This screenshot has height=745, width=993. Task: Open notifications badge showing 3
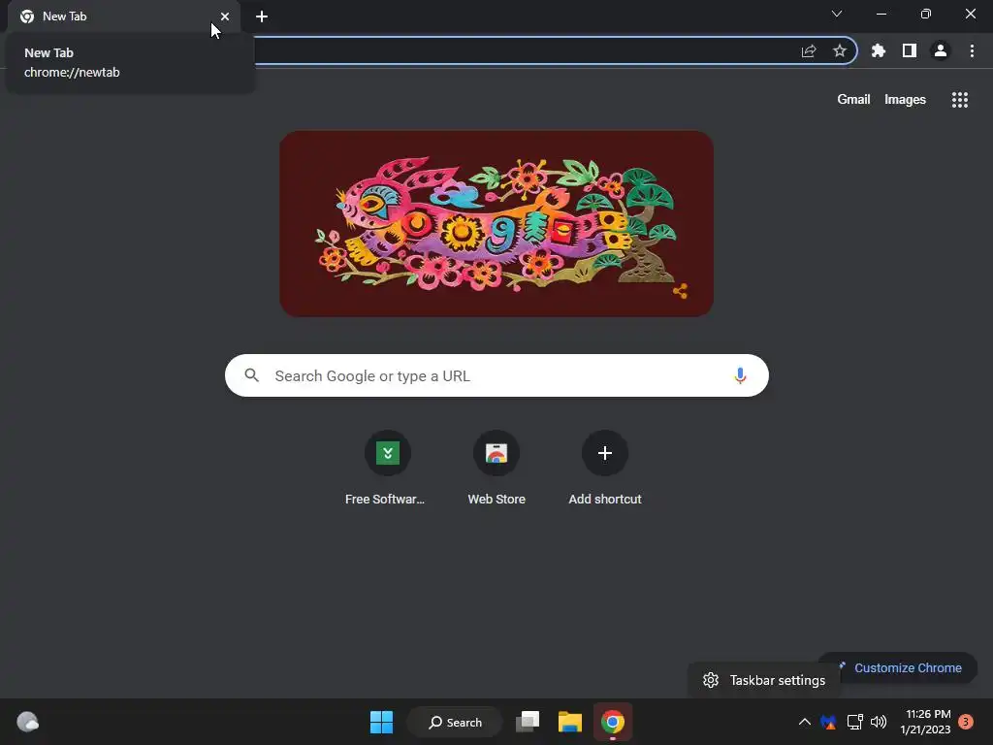(x=966, y=722)
